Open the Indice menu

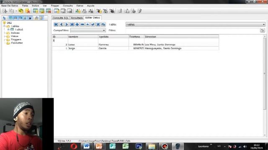pyautogui.click(x=35, y=6)
